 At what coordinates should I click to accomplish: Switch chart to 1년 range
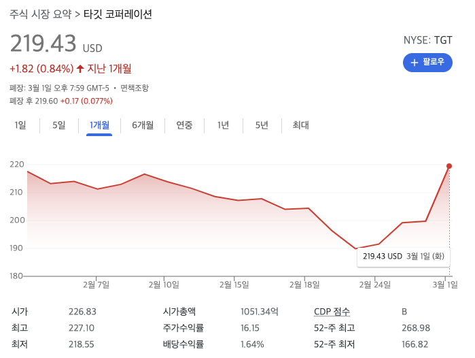(223, 125)
